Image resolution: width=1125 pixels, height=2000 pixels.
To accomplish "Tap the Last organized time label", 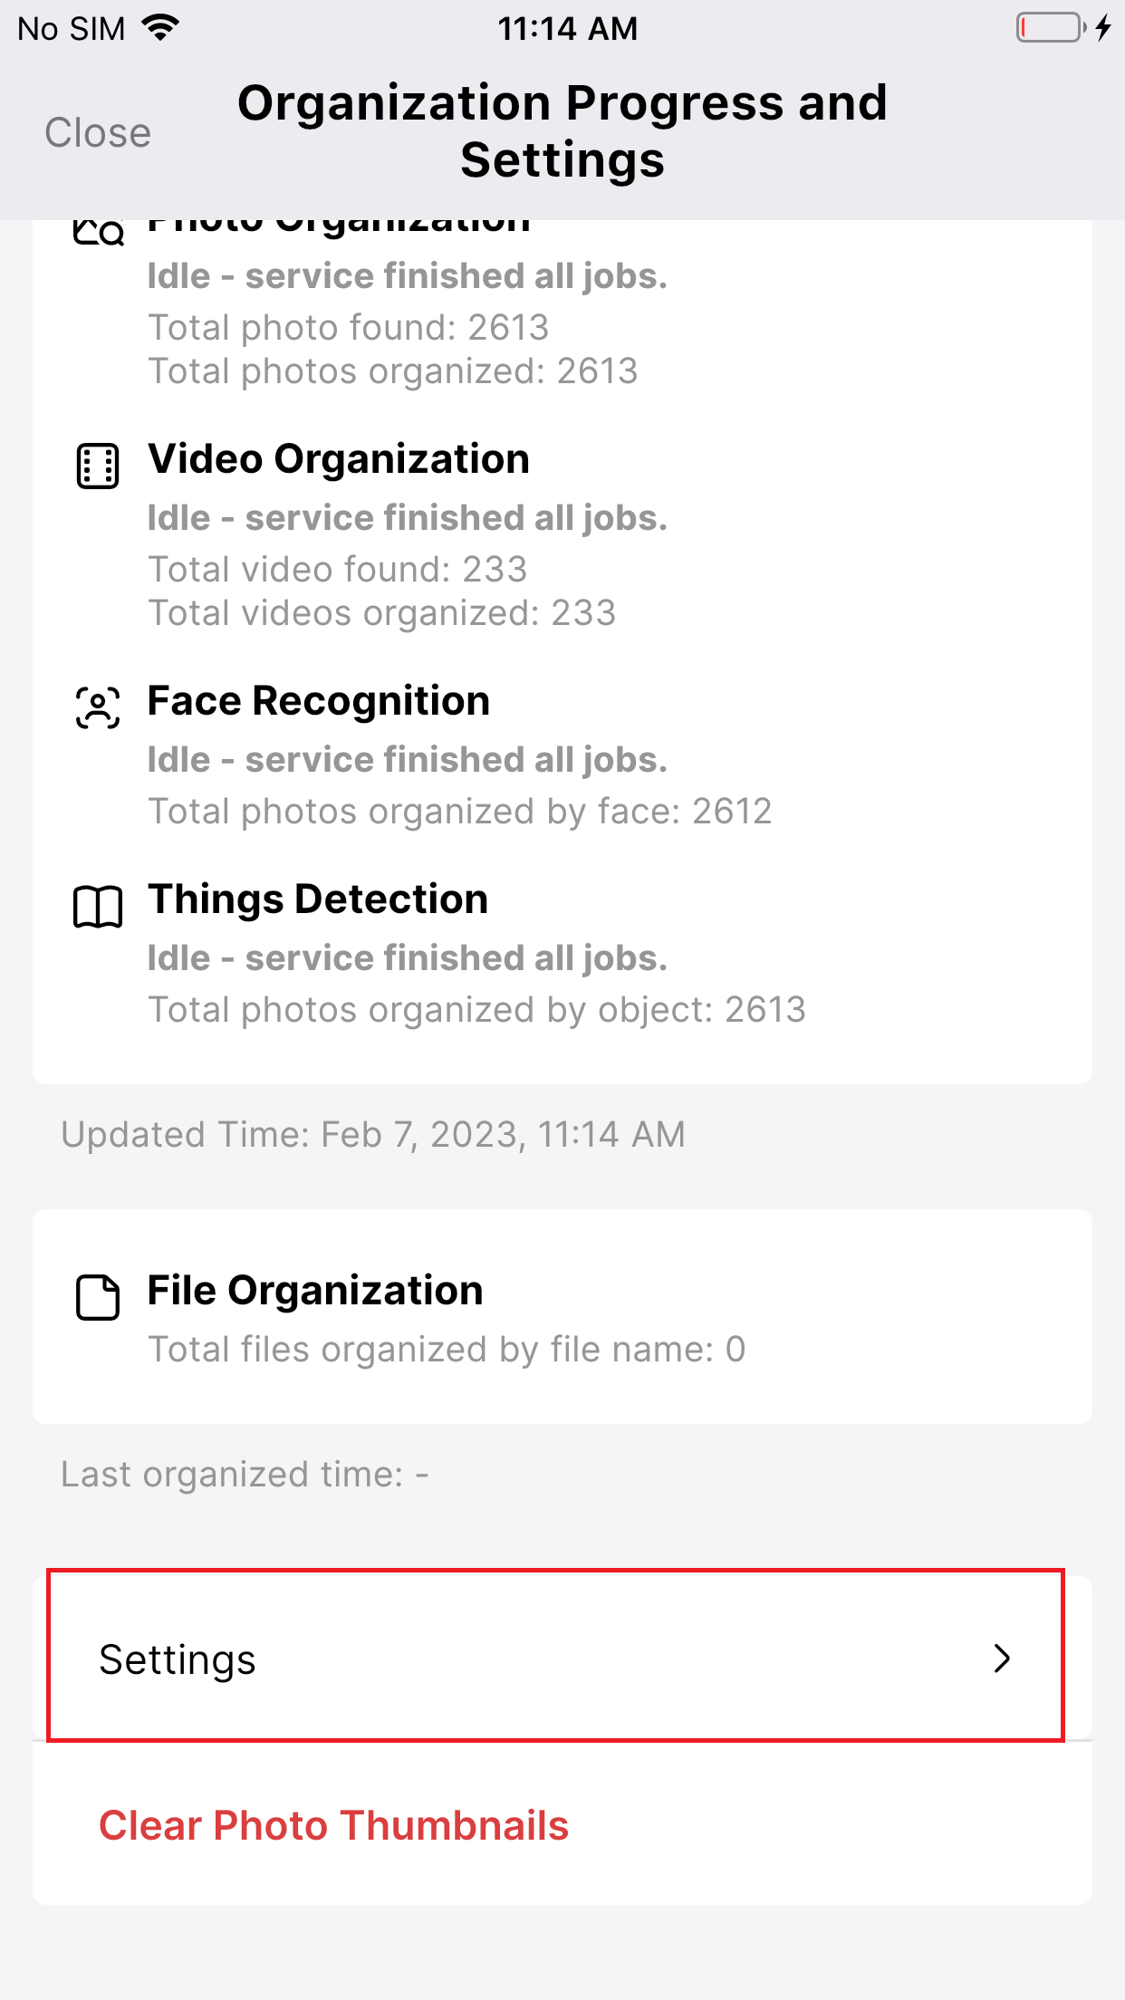I will tap(245, 1475).
